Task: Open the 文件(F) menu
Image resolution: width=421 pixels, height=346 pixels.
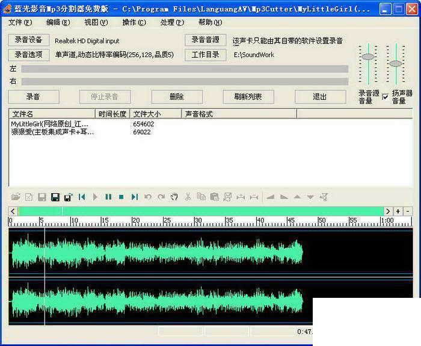Action: [20, 22]
